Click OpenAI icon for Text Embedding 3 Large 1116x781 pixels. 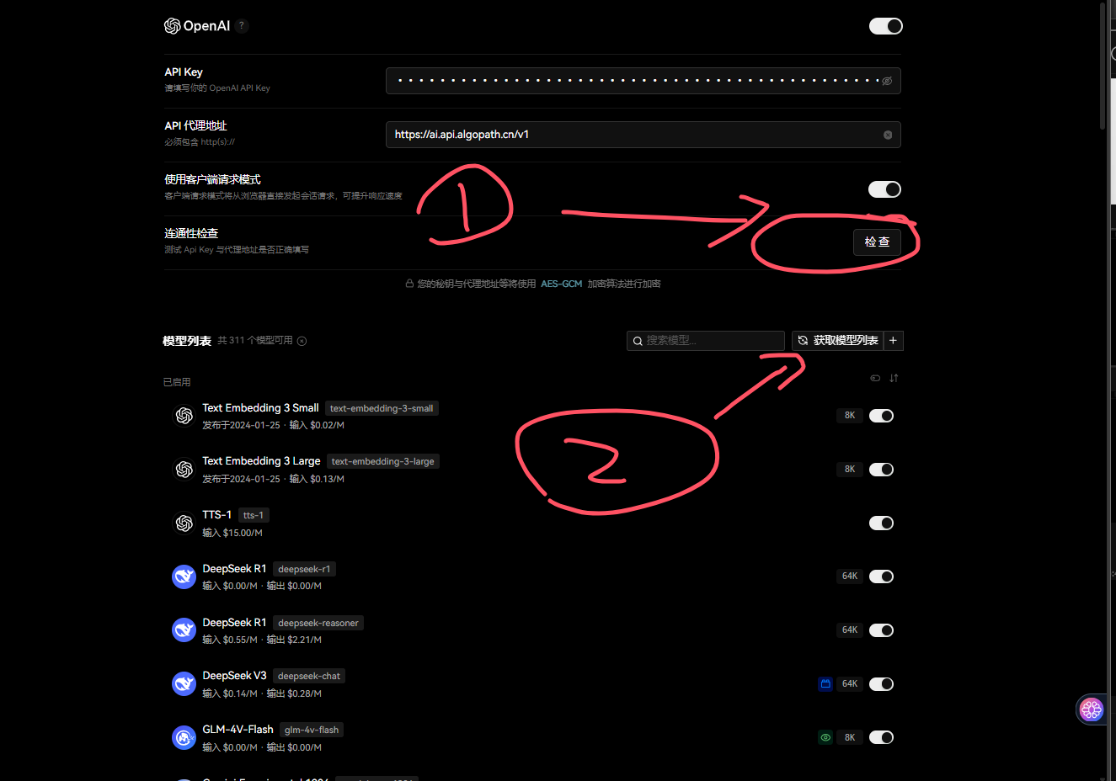coord(184,470)
